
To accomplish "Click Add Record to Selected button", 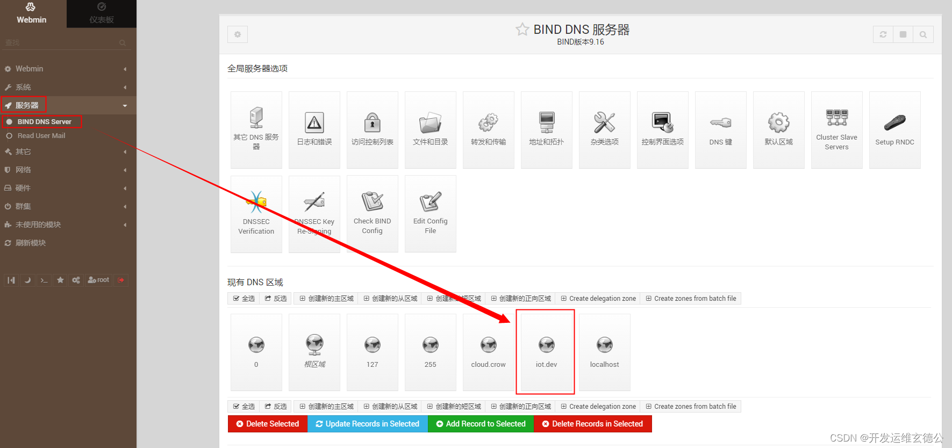I will 481,424.
